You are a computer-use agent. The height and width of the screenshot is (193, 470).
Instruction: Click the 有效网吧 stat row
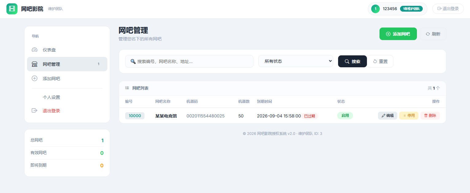click(x=67, y=153)
